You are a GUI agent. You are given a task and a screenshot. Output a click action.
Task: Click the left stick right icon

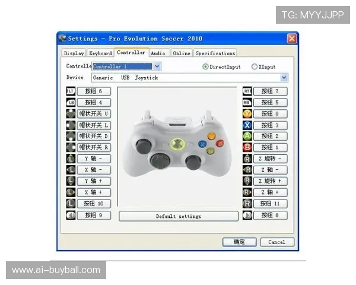71,192
